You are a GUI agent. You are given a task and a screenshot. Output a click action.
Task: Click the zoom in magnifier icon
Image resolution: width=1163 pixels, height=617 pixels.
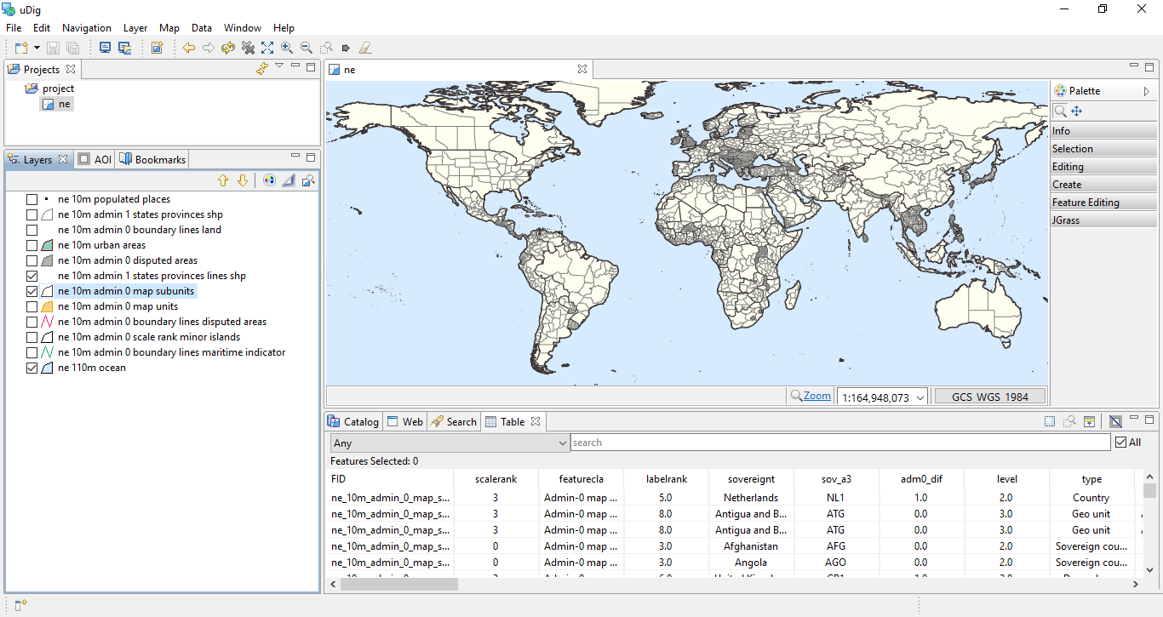click(287, 48)
